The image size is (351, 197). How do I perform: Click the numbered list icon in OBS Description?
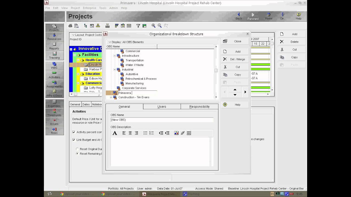[152, 133]
